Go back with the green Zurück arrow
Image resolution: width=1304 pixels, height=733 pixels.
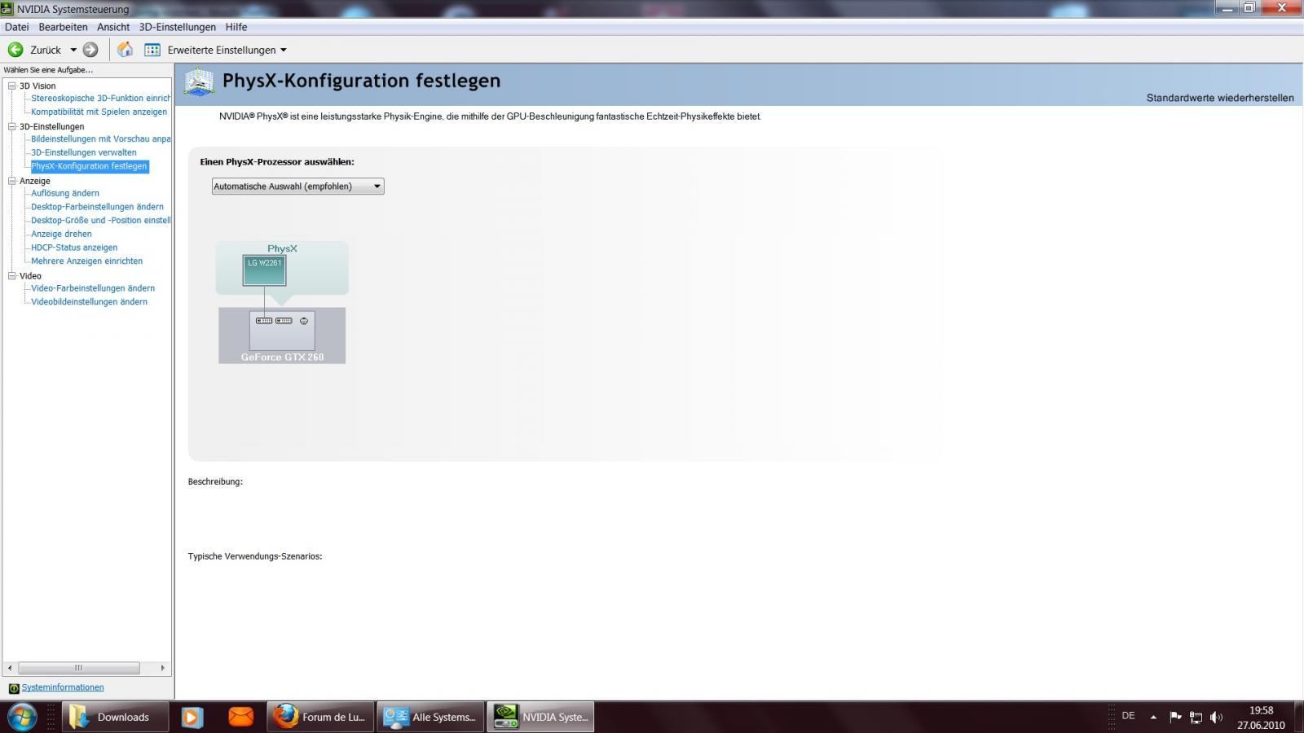pyautogui.click(x=15, y=50)
